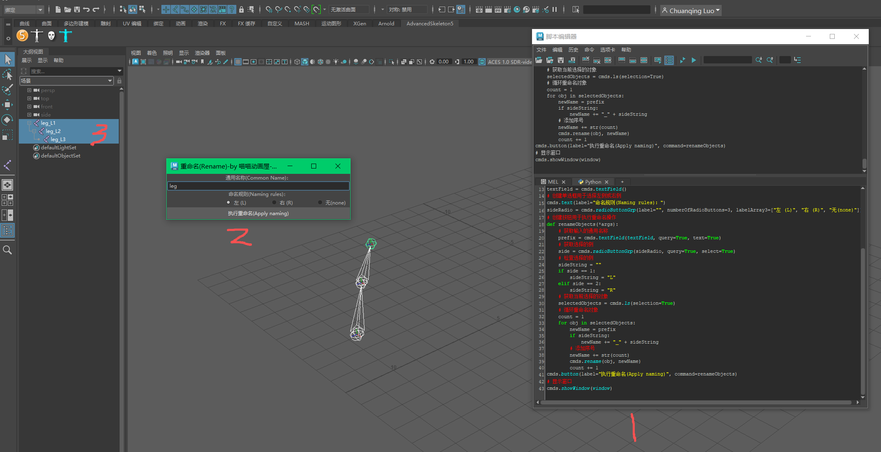Click the search magnifier in left toolbox
The height and width of the screenshot is (452, 881).
point(7,250)
